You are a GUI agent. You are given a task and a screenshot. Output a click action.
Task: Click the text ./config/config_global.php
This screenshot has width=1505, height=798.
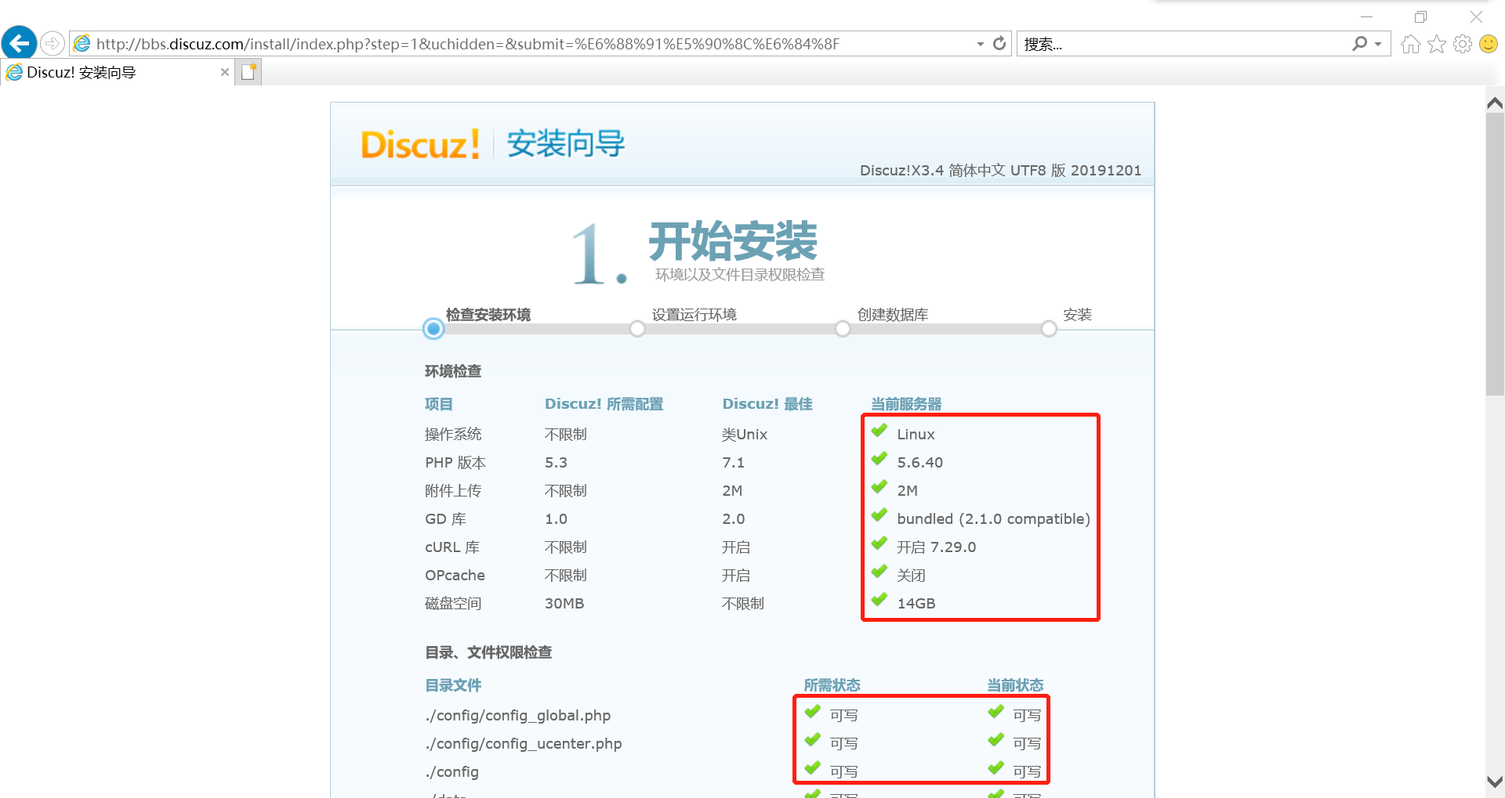(x=518, y=716)
